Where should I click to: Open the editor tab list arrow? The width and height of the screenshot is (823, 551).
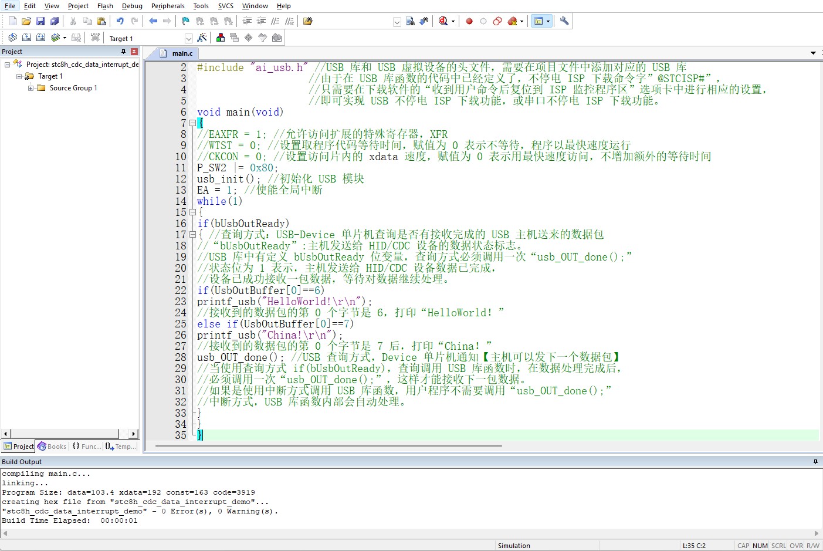point(813,53)
